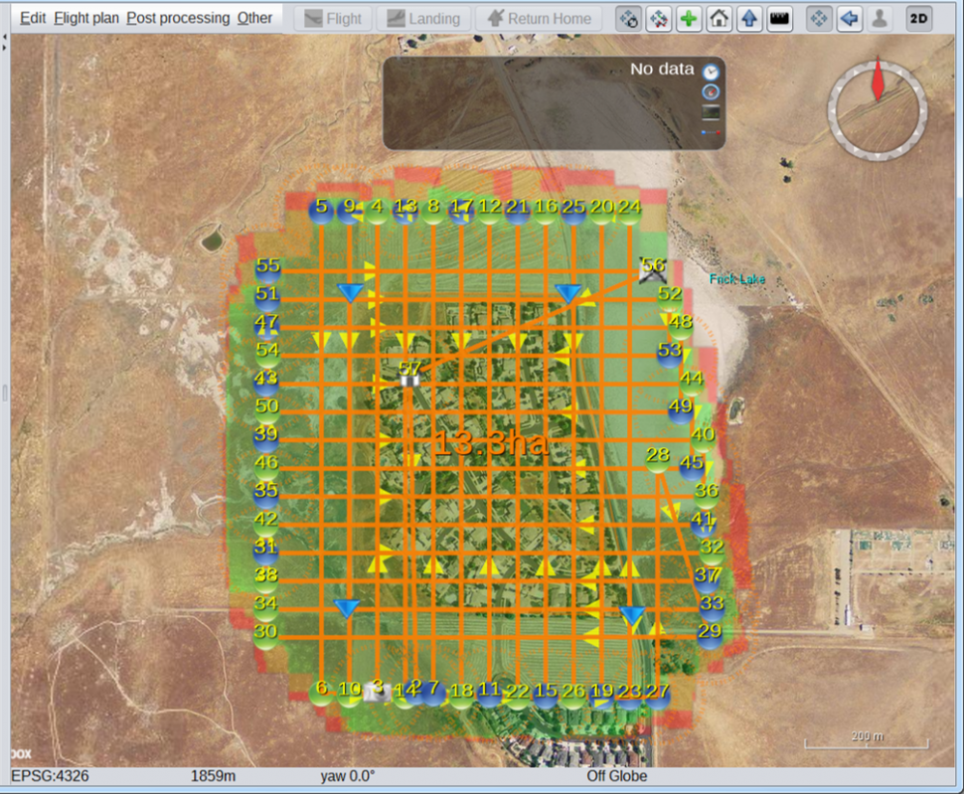Click the blue left arrow toolbar icon
This screenshot has width=964, height=794.
click(x=849, y=19)
